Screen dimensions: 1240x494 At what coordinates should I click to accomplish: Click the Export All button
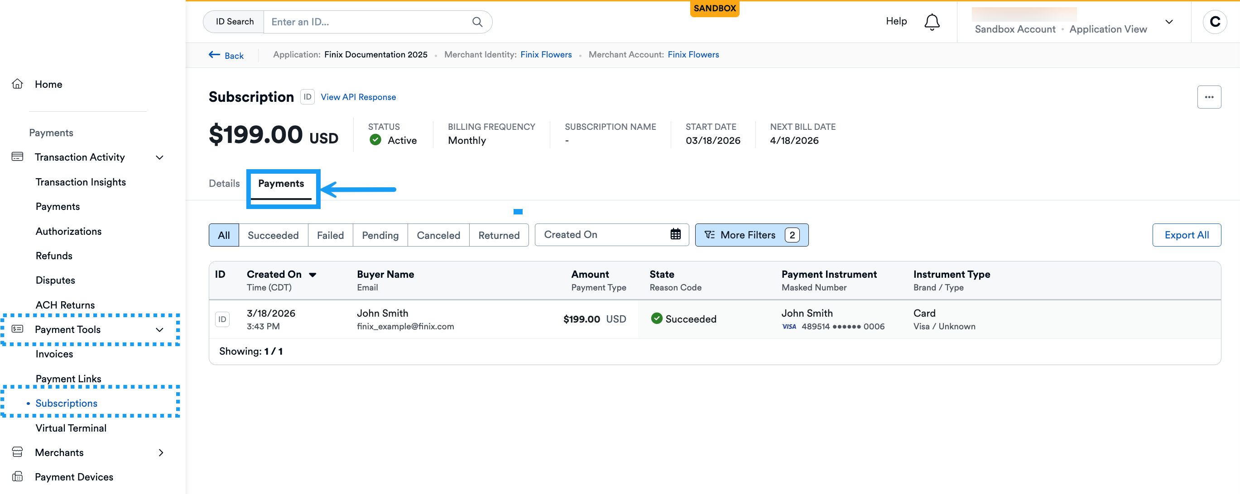pyautogui.click(x=1186, y=235)
